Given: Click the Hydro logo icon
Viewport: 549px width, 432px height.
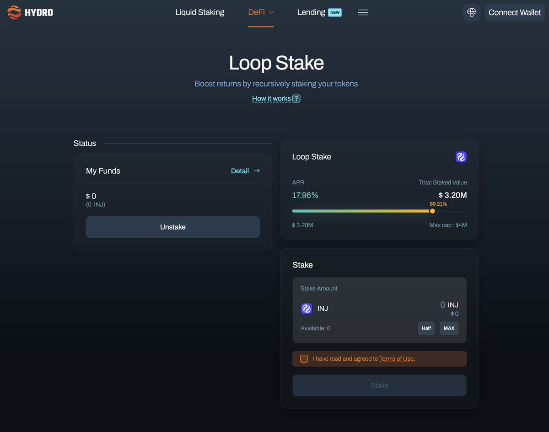Looking at the screenshot, I should click(14, 12).
